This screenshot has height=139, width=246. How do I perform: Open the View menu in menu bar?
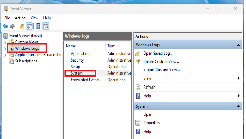click(34, 18)
